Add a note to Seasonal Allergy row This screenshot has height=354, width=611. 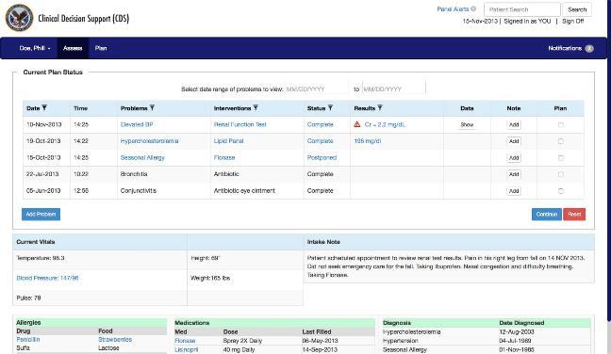[x=514, y=158]
